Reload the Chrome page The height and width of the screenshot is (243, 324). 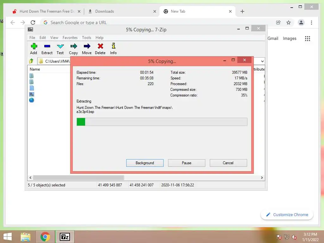click(33, 22)
